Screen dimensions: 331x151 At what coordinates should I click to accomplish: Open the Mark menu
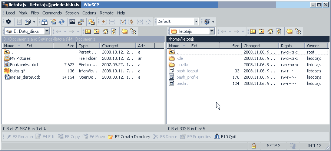tap(23, 13)
